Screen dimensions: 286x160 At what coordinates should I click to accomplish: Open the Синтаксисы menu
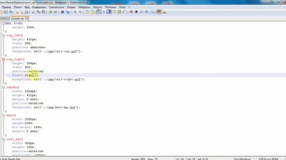56,7
